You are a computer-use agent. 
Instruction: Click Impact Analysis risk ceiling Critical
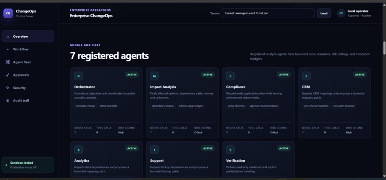tap(198, 132)
